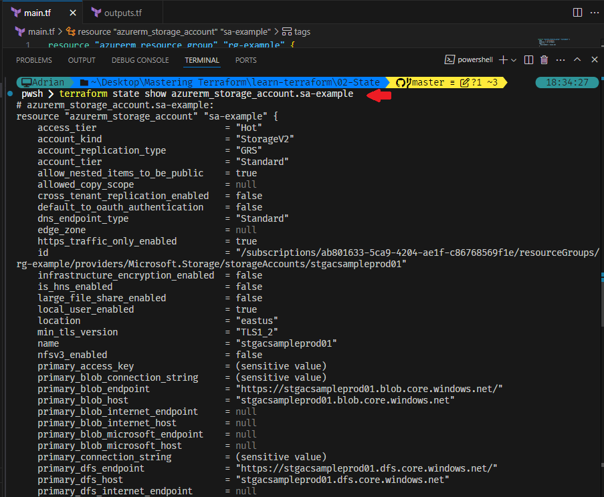Click the prompt status dot indicator

pos(11,94)
